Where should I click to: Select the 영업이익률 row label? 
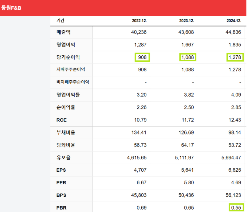68,95
